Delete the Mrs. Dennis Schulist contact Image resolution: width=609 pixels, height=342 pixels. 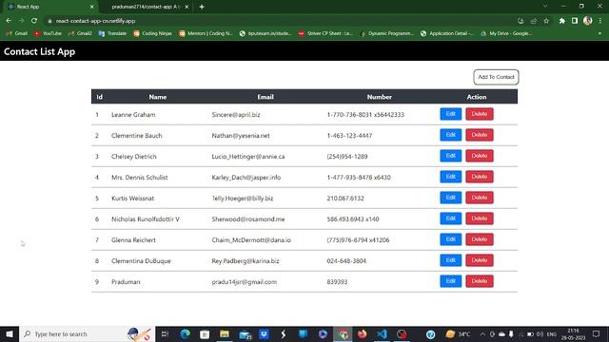[x=480, y=177]
